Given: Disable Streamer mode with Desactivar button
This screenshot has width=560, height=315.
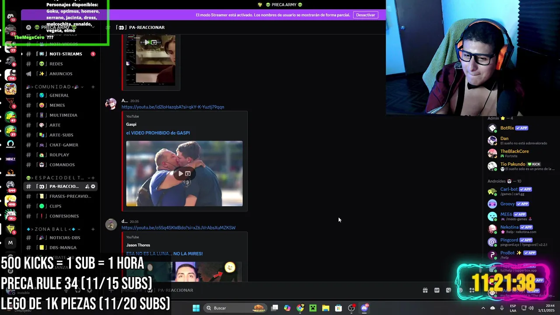Looking at the screenshot, I should (365, 15).
